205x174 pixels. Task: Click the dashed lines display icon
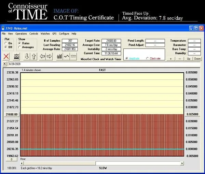[73, 56]
